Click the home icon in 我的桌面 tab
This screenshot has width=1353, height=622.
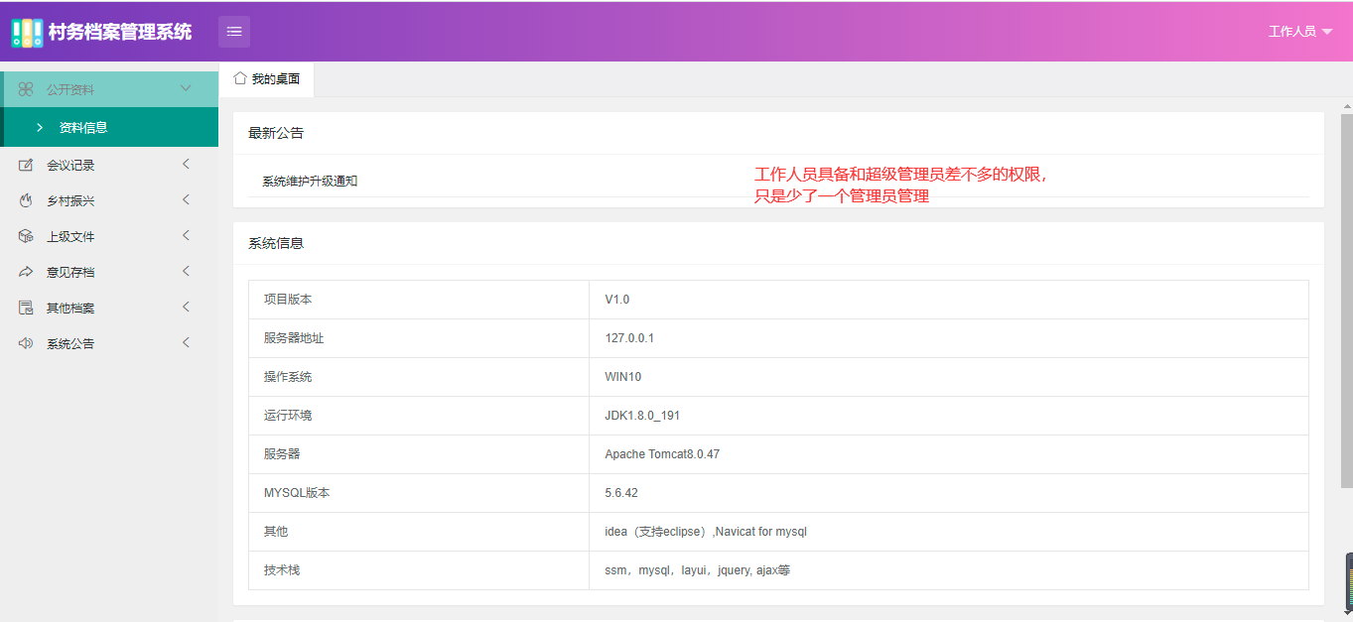click(x=240, y=78)
